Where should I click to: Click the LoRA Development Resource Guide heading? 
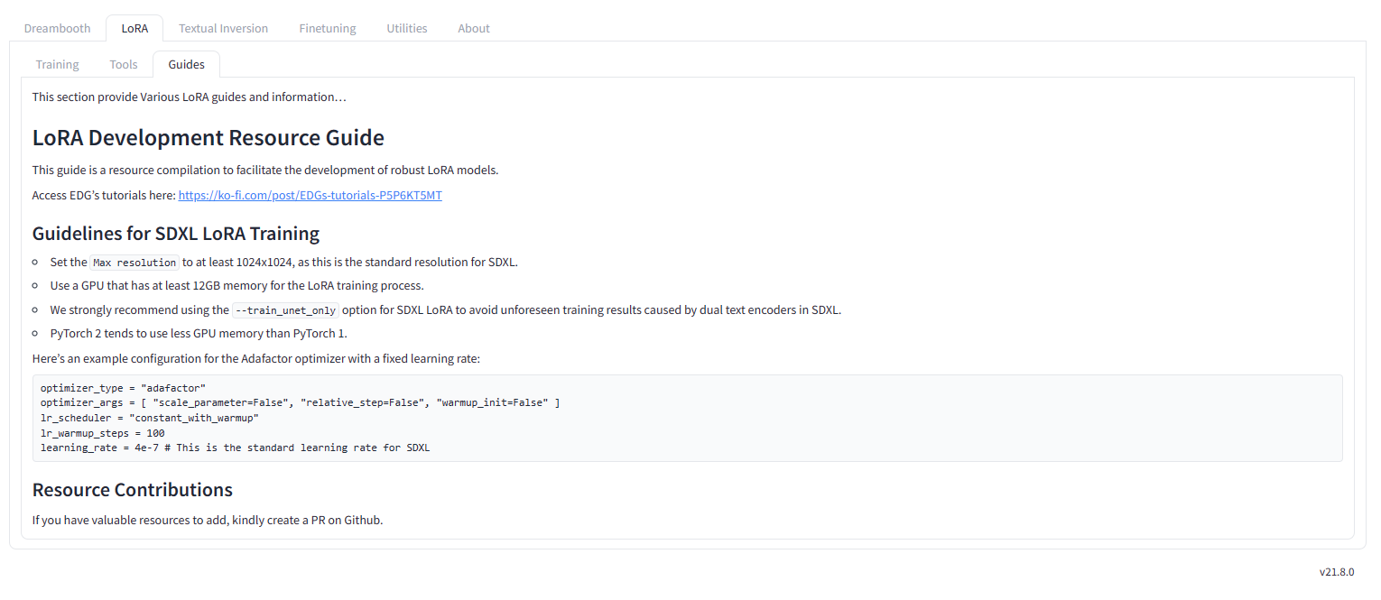[209, 137]
